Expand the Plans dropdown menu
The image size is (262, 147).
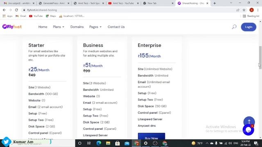59,27
